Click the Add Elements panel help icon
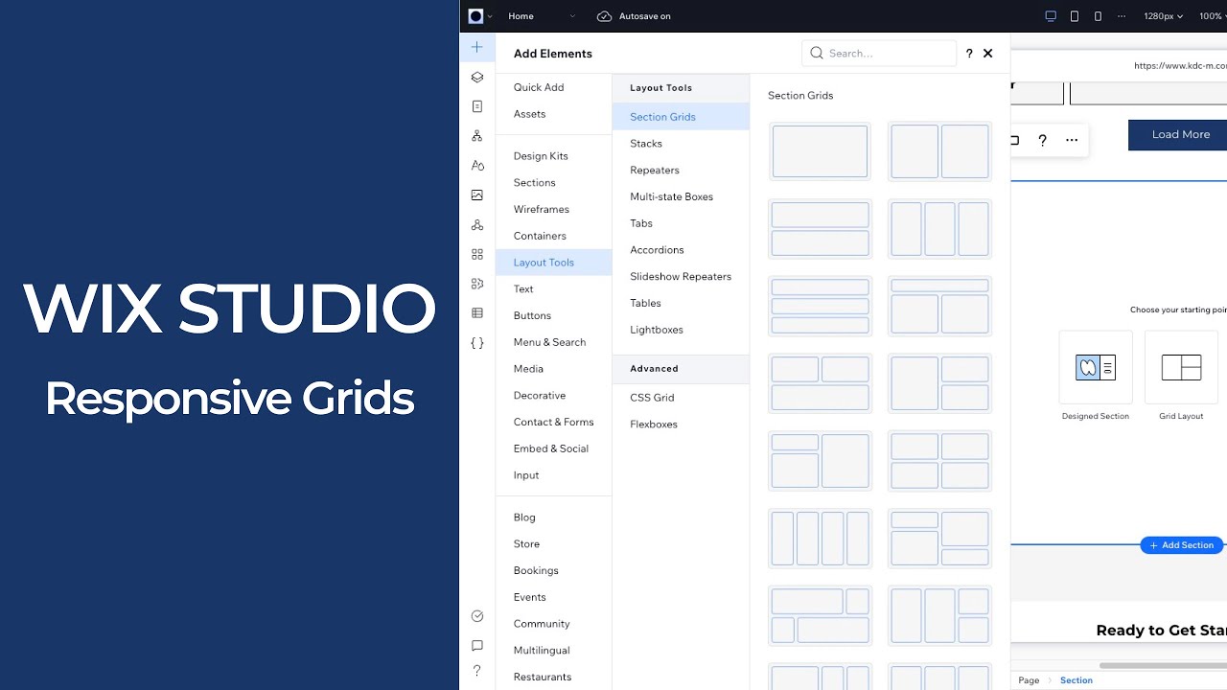Viewport: 1227px width, 690px height. (969, 54)
